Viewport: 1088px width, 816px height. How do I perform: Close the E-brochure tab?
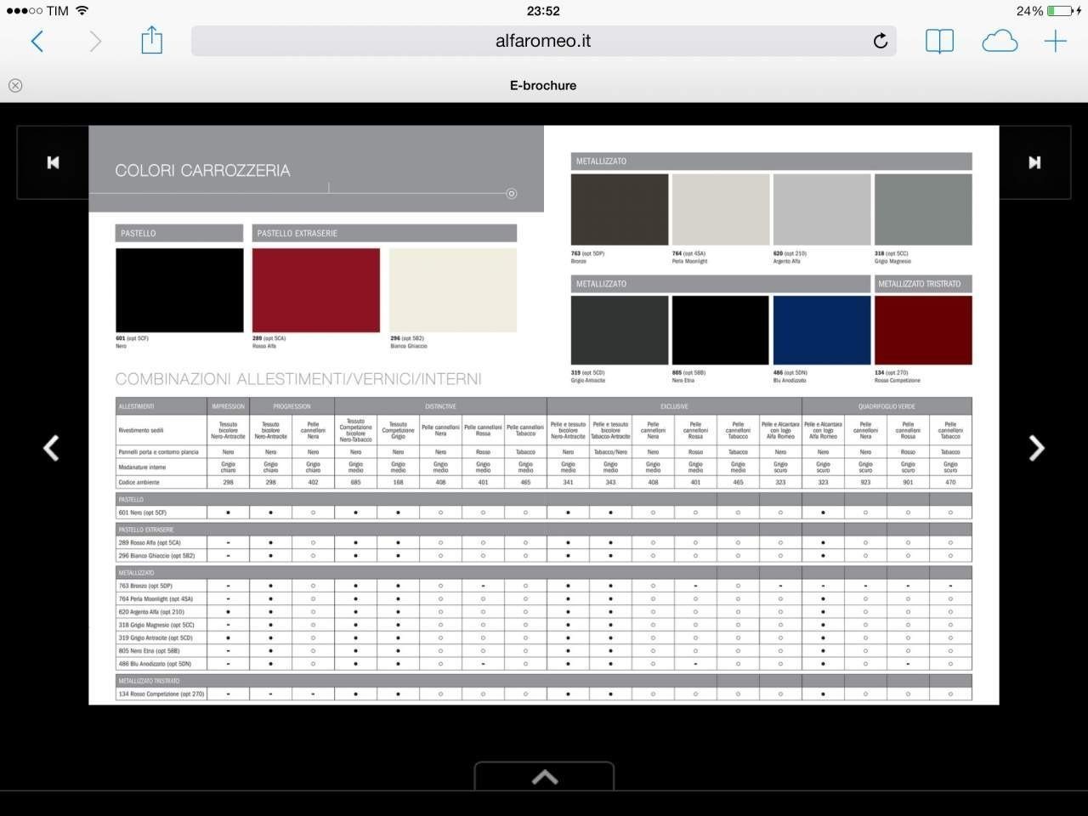coord(15,85)
